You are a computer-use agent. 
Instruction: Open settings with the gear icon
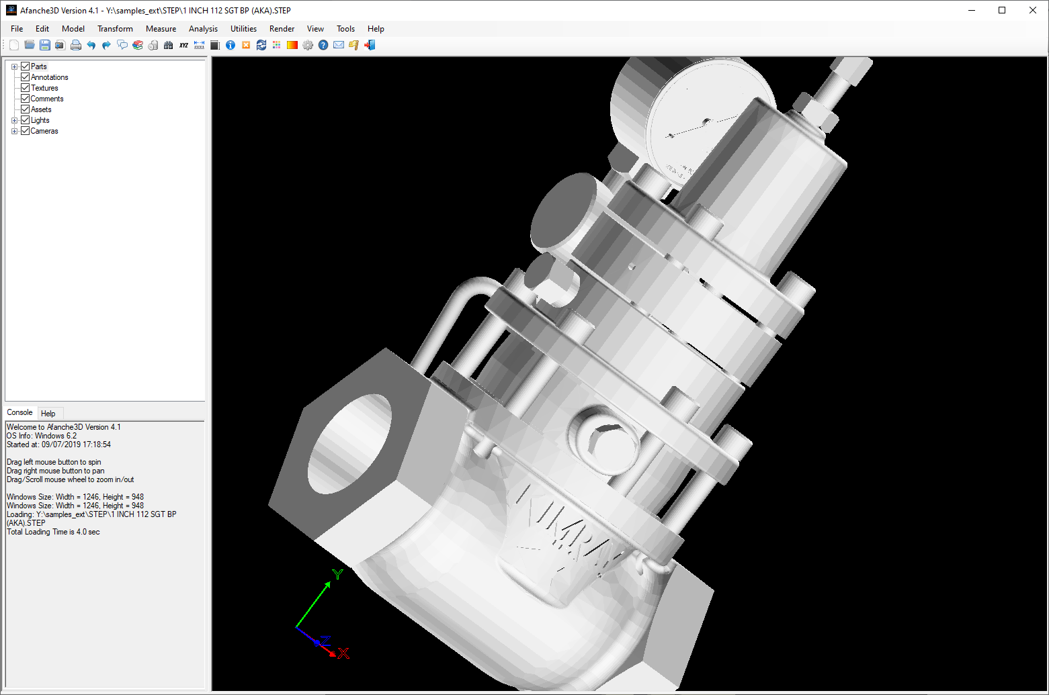pyautogui.click(x=308, y=45)
